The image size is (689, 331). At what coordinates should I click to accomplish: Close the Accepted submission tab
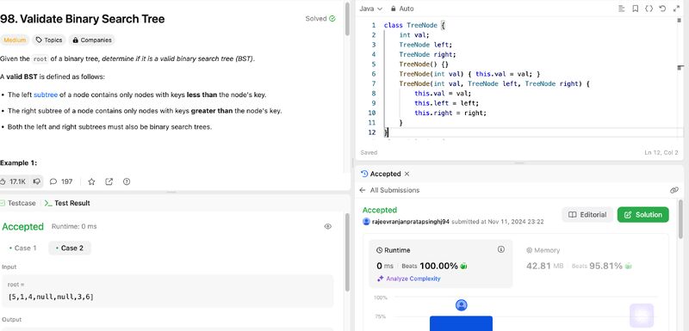pyautogui.click(x=407, y=174)
